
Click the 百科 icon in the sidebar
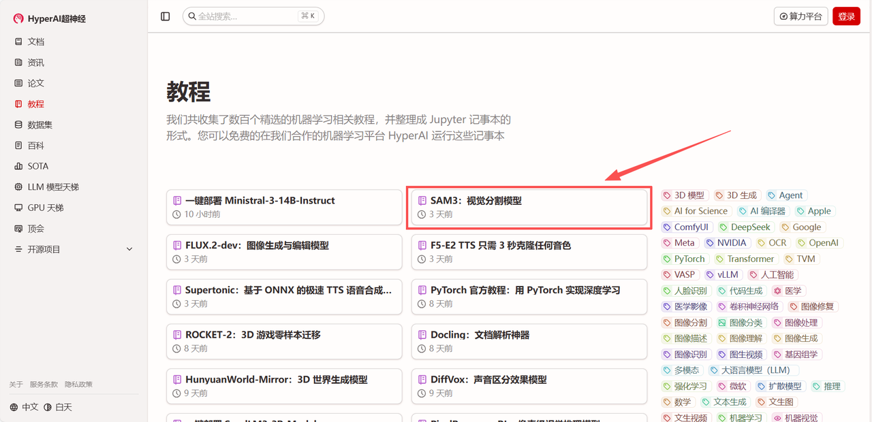click(18, 146)
